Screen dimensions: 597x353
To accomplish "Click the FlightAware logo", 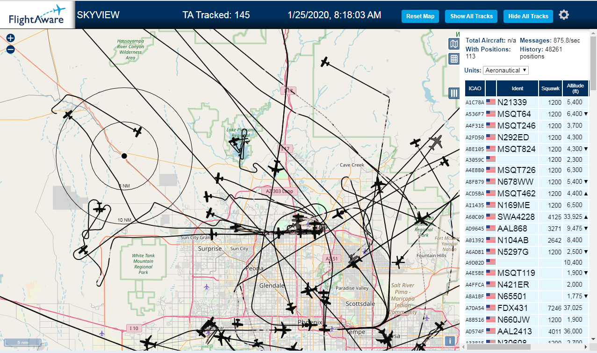I will tap(37, 15).
